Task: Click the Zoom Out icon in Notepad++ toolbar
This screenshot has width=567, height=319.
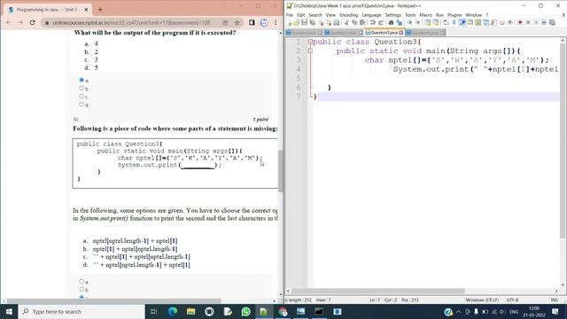Action: (418, 23)
